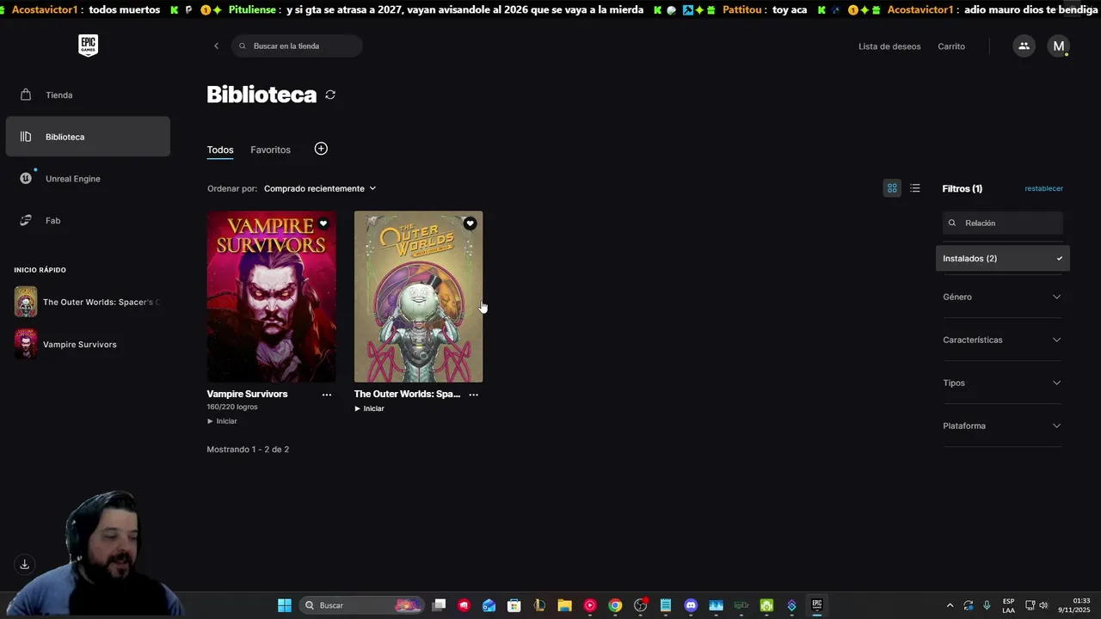
Task: Toggle favorite heart on Vampire Survivors
Action: pyautogui.click(x=323, y=224)
